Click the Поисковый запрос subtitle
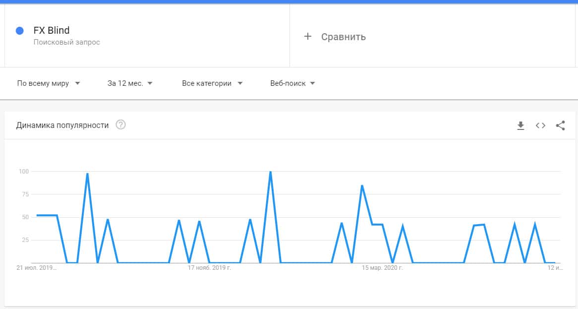 (x=67, y=42)
